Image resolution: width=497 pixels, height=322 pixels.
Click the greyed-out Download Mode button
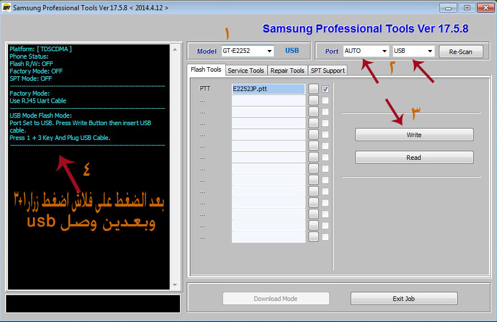pyautogui.click(x=276, y=299)
